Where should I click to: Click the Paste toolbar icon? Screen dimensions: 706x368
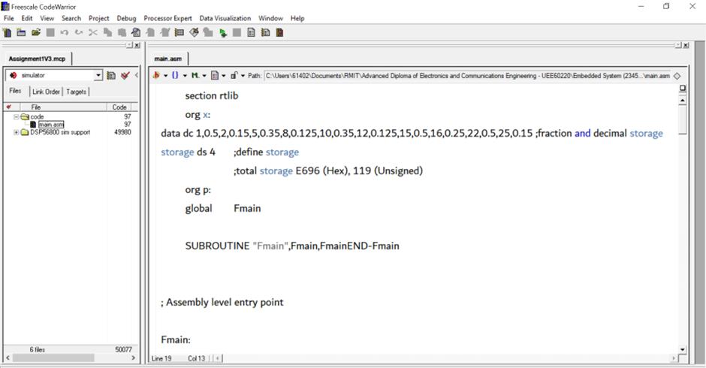pyautogui.click(x=122, y=32)
